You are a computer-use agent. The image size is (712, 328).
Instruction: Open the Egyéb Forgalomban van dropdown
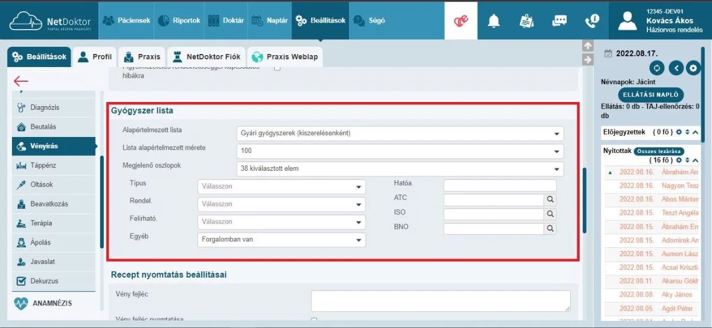(281, 240)
